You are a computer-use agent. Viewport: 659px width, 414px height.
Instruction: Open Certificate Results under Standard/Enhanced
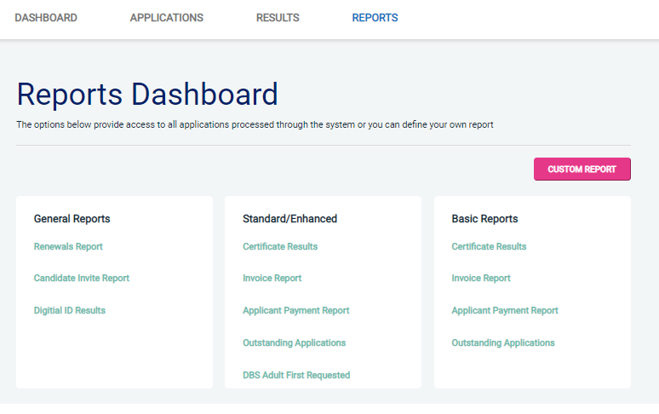pos(280,247)
